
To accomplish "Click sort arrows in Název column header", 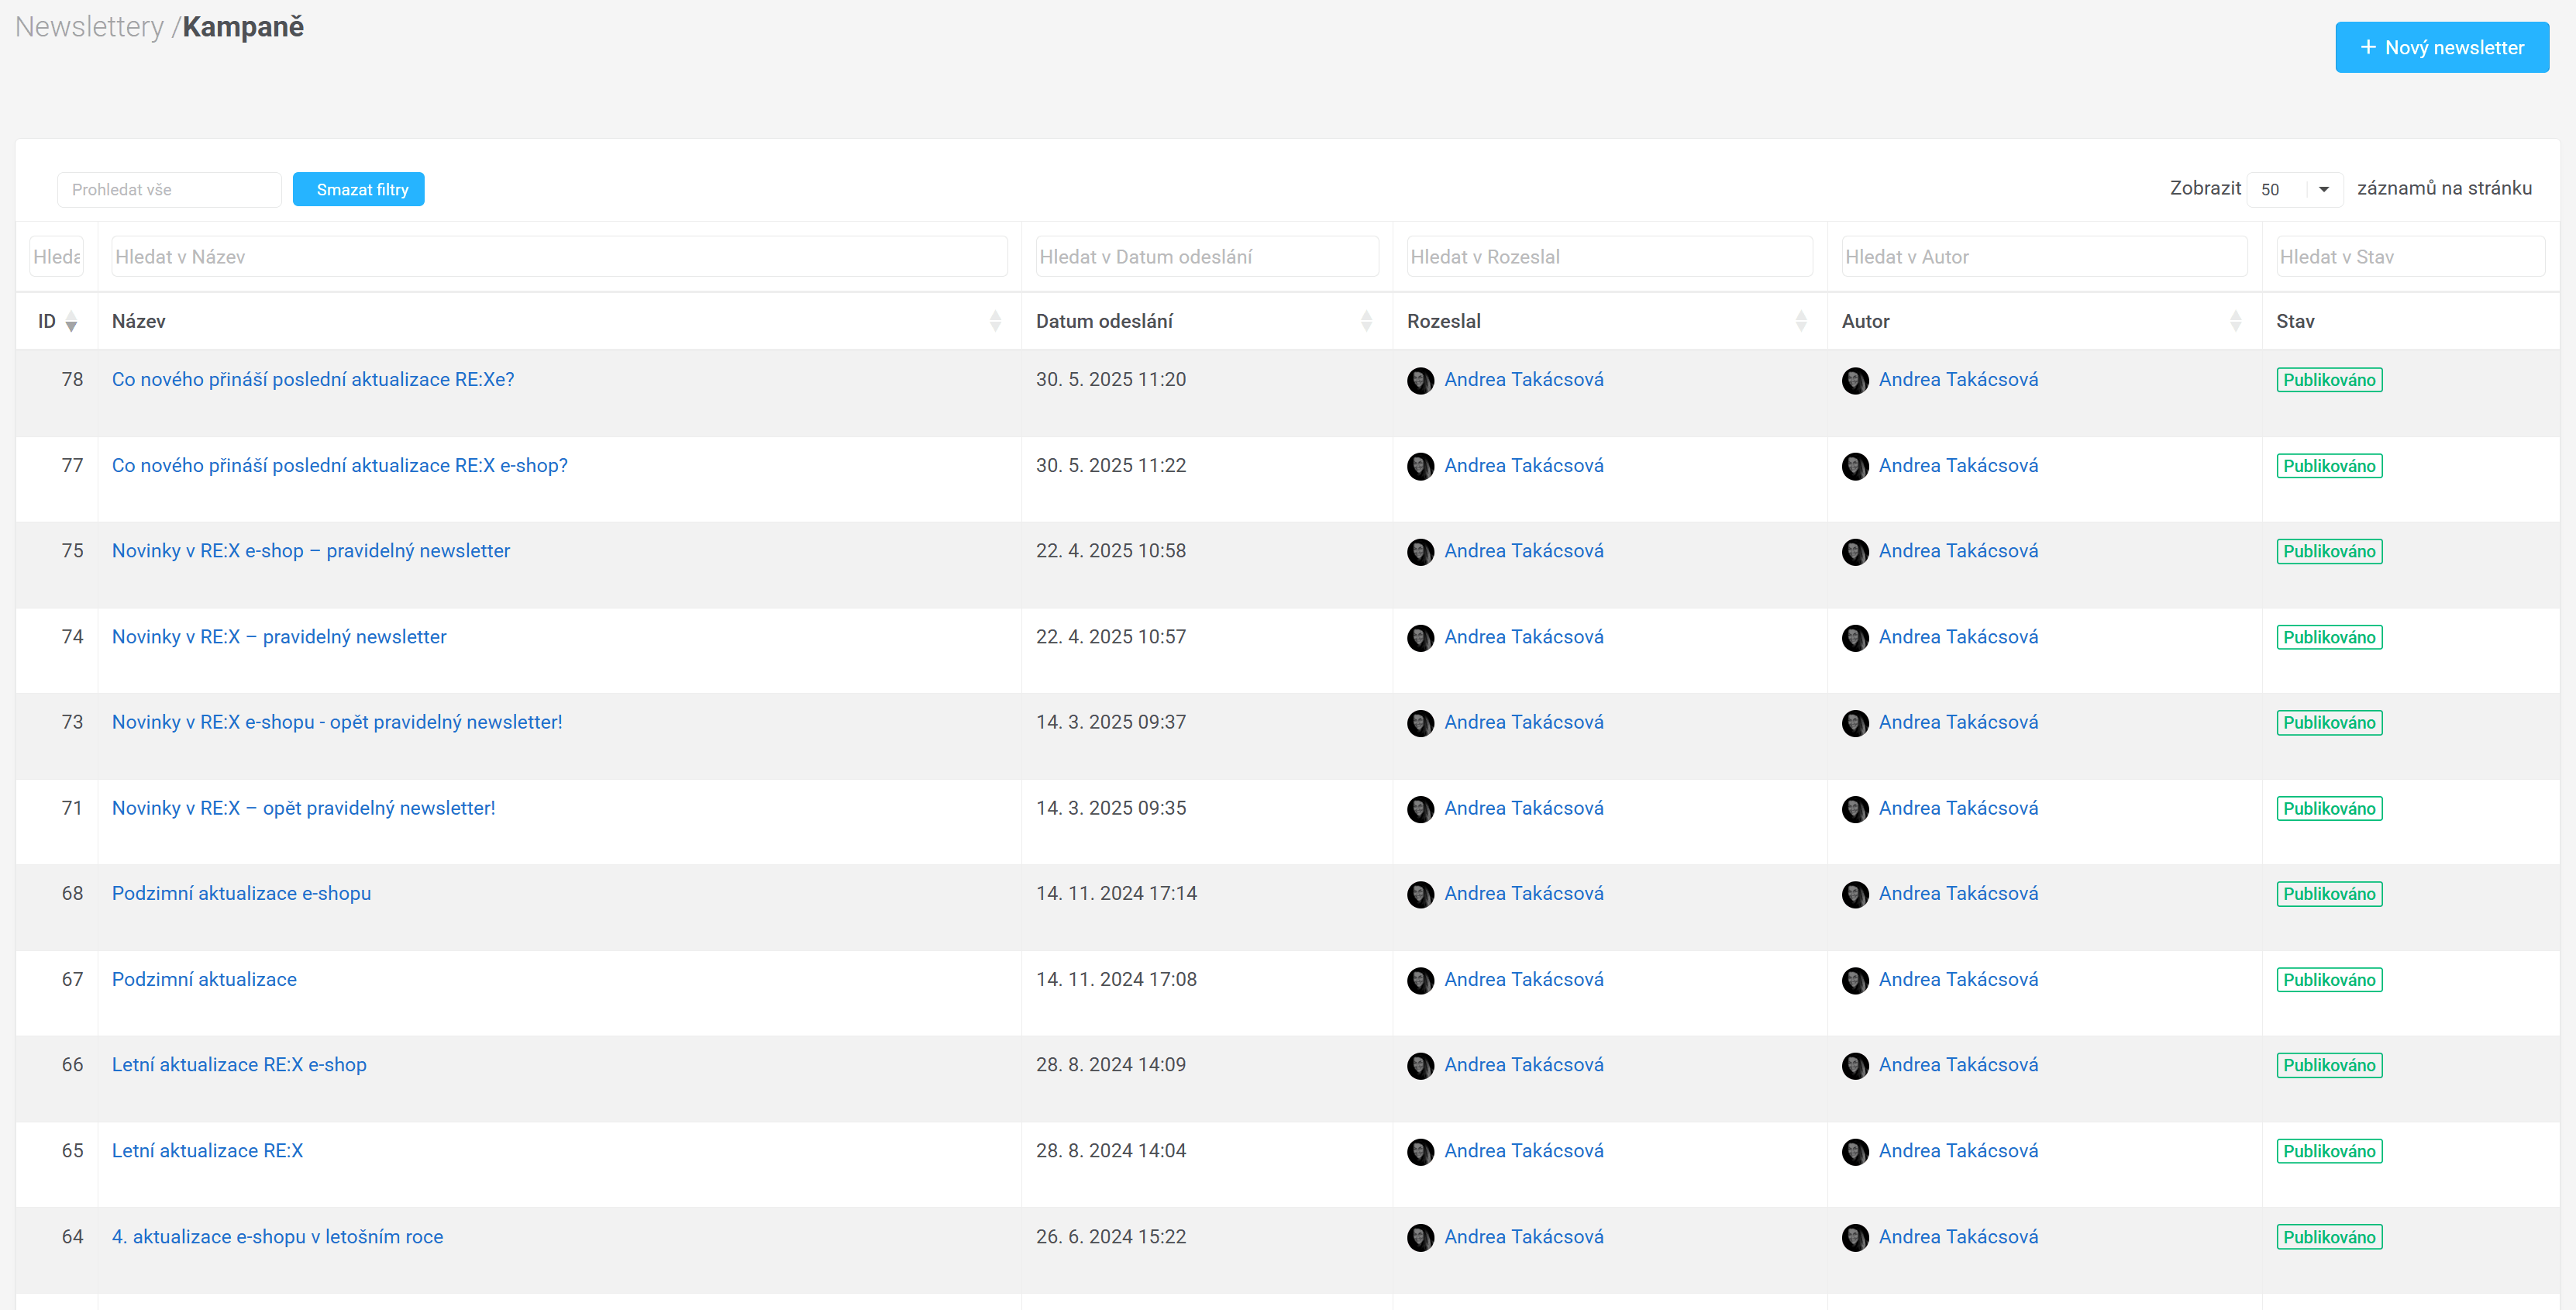I will tap(995, 321).
